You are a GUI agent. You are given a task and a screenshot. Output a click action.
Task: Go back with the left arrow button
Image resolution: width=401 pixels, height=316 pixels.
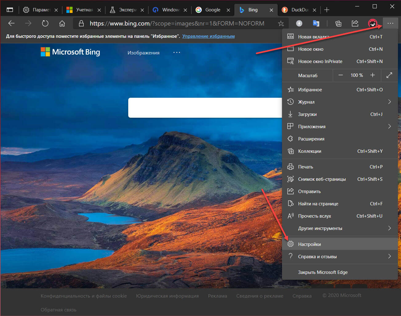11,23
